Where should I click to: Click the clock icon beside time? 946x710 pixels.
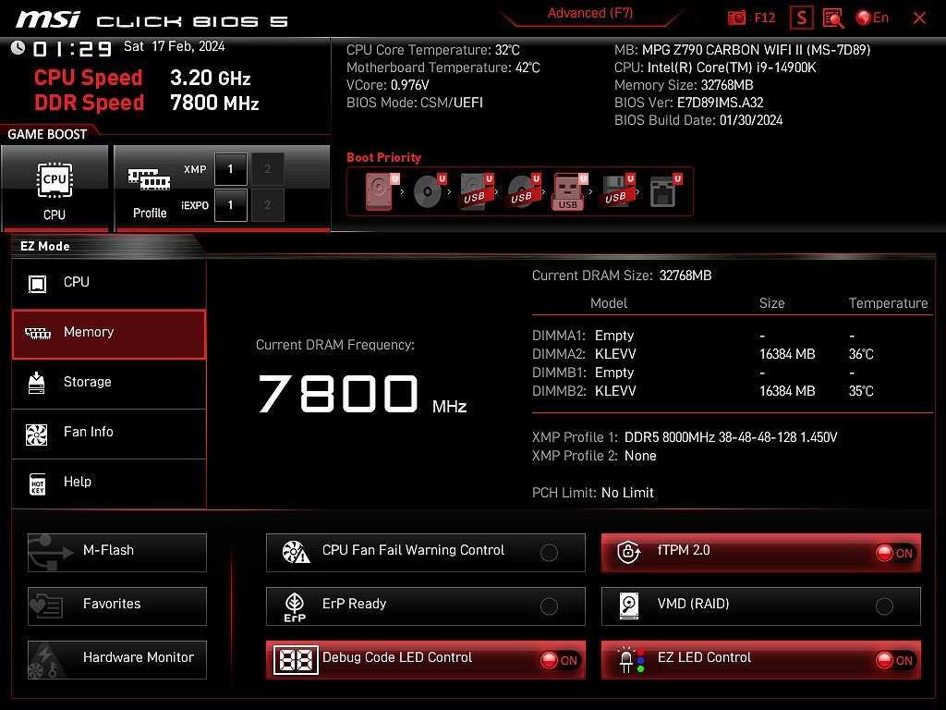[18, 47]
